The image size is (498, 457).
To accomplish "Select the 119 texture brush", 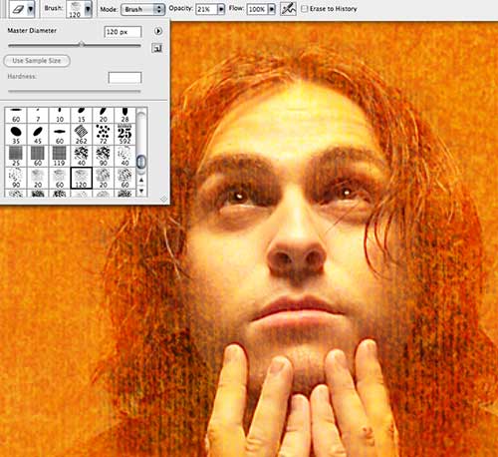I will point(60,156).
